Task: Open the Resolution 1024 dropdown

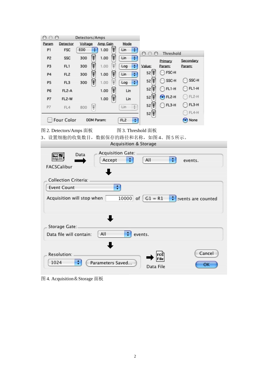Action: pos(65,263)
